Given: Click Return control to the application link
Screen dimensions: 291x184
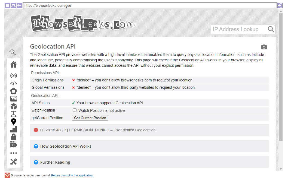Looking at the screenshot, I should tap(72, 176).
